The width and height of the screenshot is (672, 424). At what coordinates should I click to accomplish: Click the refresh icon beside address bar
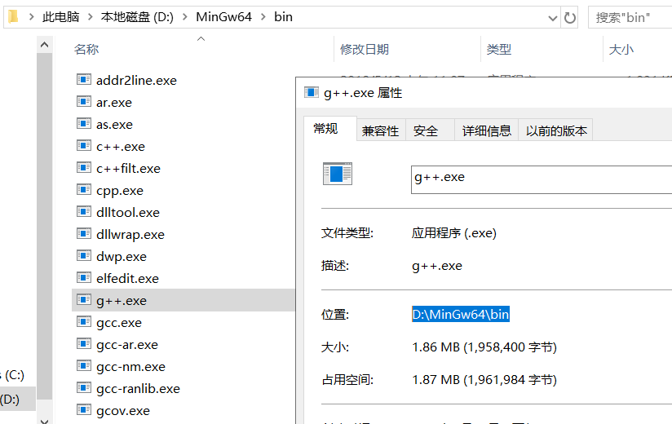click(x=569, y=18)
